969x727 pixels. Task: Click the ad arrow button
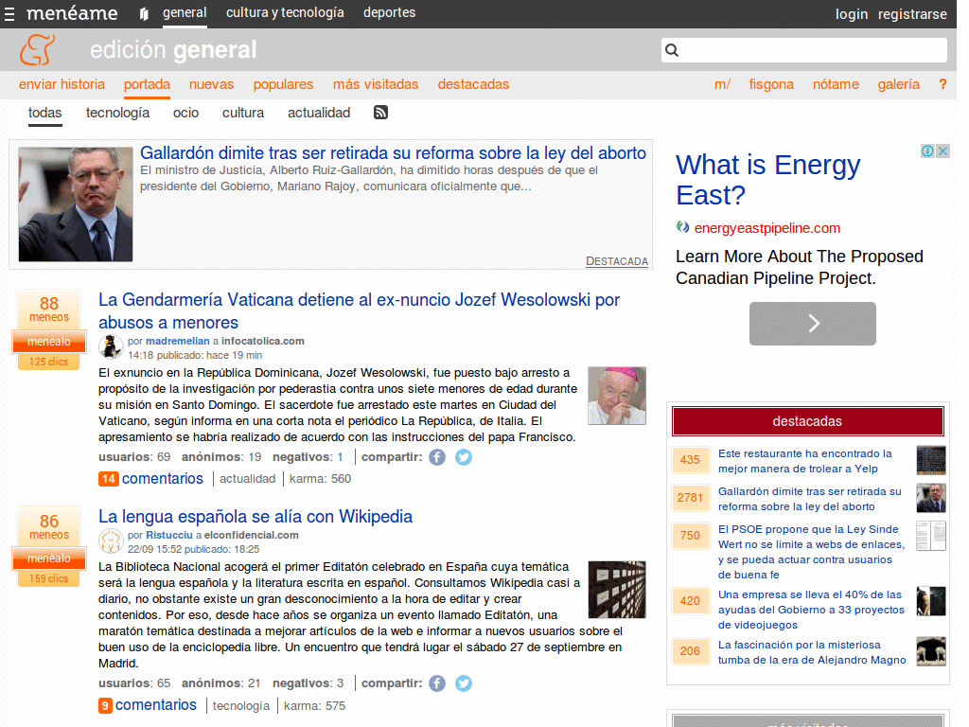pyautogui.click(x=813, y=324)
